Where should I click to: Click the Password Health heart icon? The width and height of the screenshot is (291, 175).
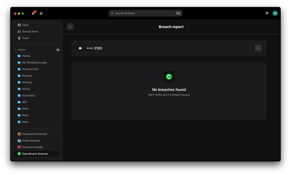click(x=19, y=147)
